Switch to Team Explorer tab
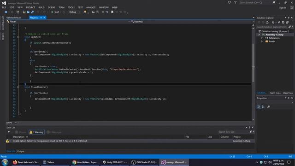This screenshot has height=166, width=295. tap(275, 93)
